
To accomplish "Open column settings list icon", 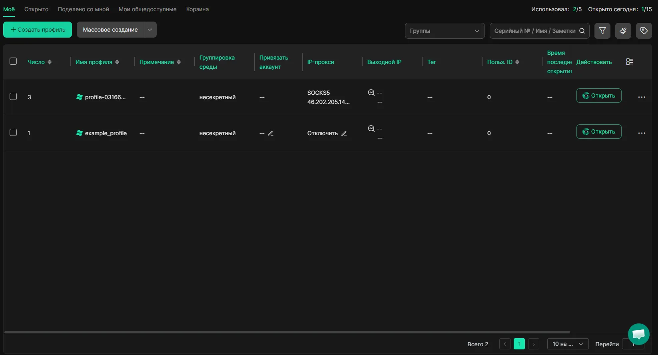I will point(630,62).
